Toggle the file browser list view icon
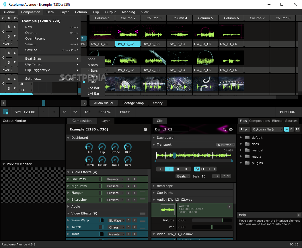 (298, 129)
